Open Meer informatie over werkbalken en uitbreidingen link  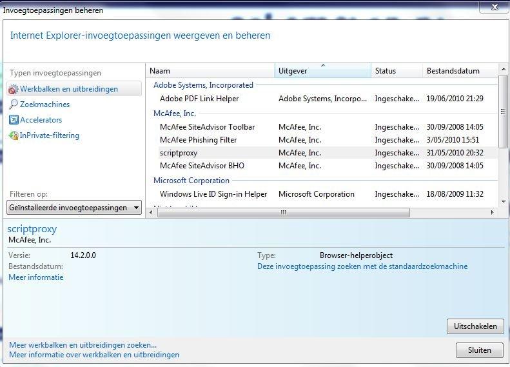[x=94, y=355]
